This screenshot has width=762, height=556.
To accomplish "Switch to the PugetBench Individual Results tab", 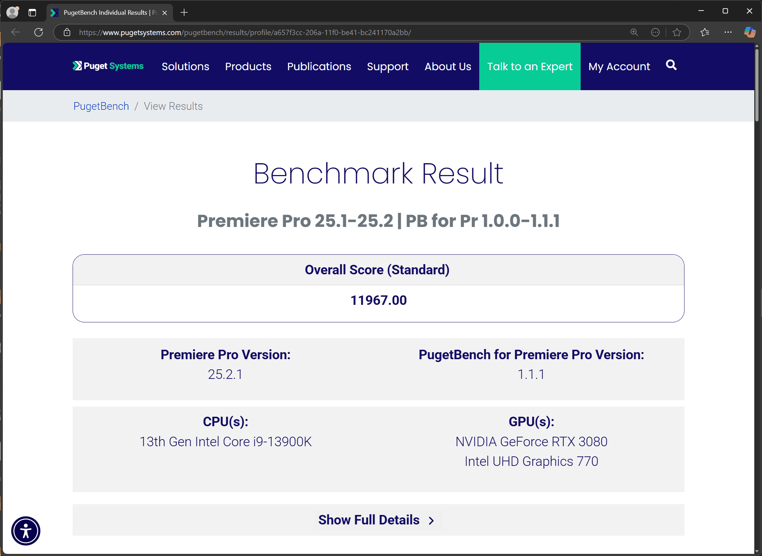I will (x=105, y=12).
